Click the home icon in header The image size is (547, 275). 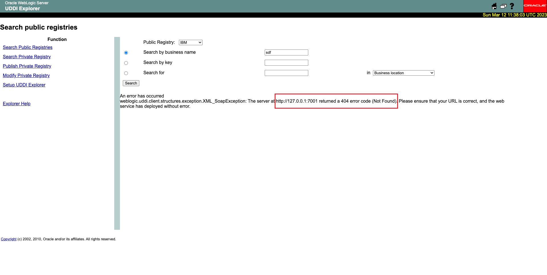[494, 6]
